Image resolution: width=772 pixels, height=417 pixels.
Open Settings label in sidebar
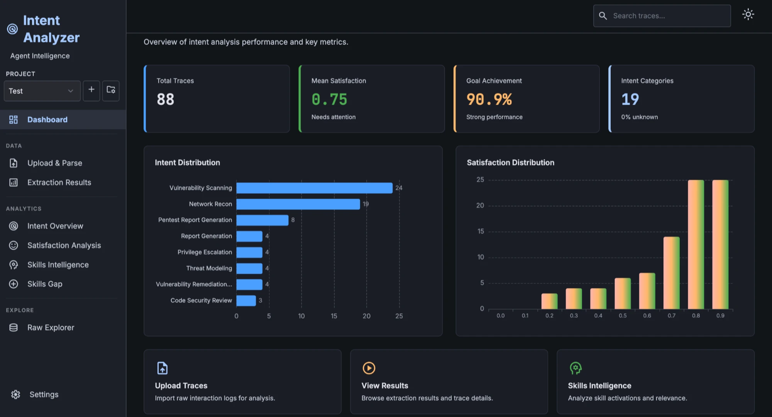coord(44,394)
